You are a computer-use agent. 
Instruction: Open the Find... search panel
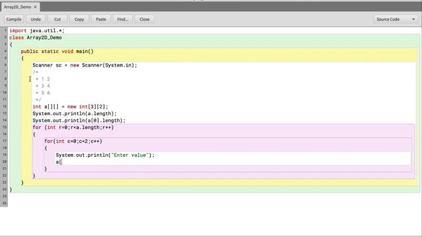point(123,19)
